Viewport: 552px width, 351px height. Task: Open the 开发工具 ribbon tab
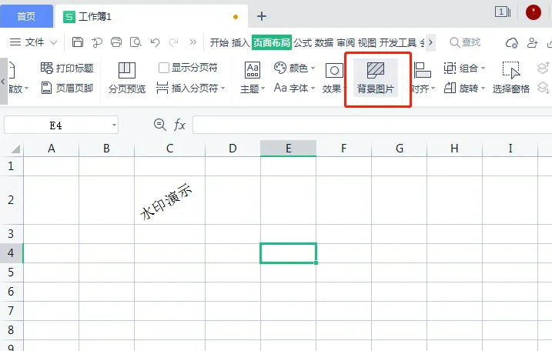tap(398, 42)
